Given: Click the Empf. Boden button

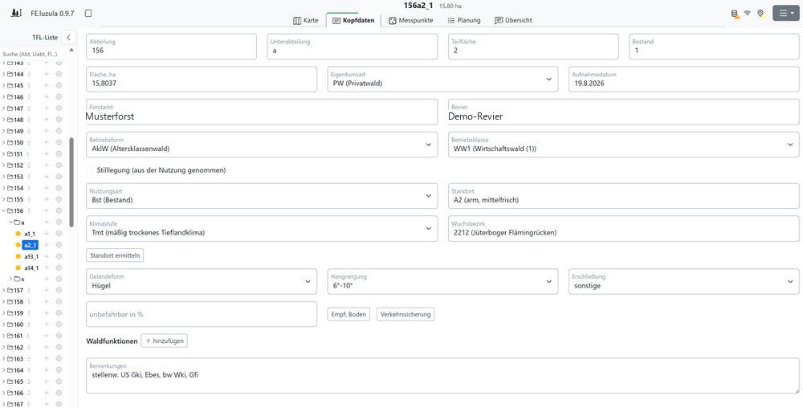Looking at the screenshot, I should click(349, 314).
